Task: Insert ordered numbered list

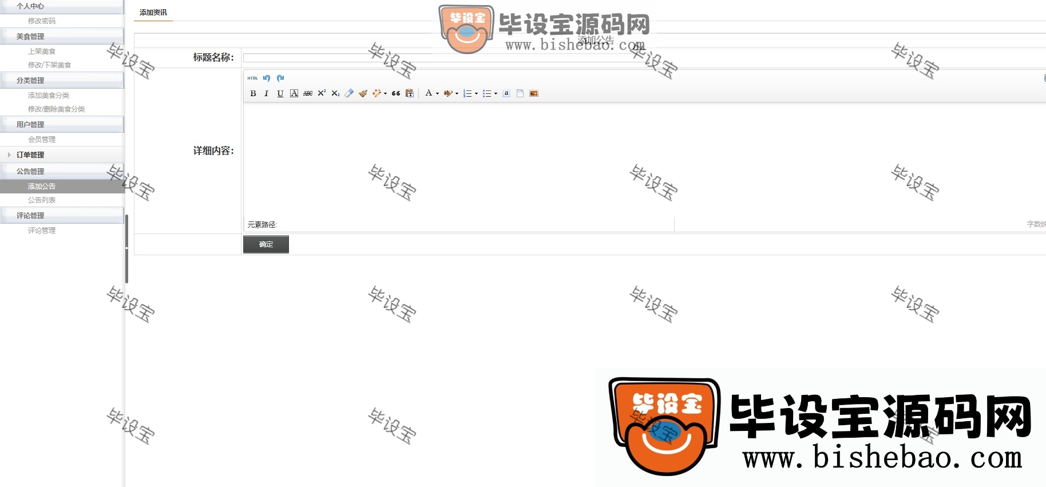Action: 467,93
